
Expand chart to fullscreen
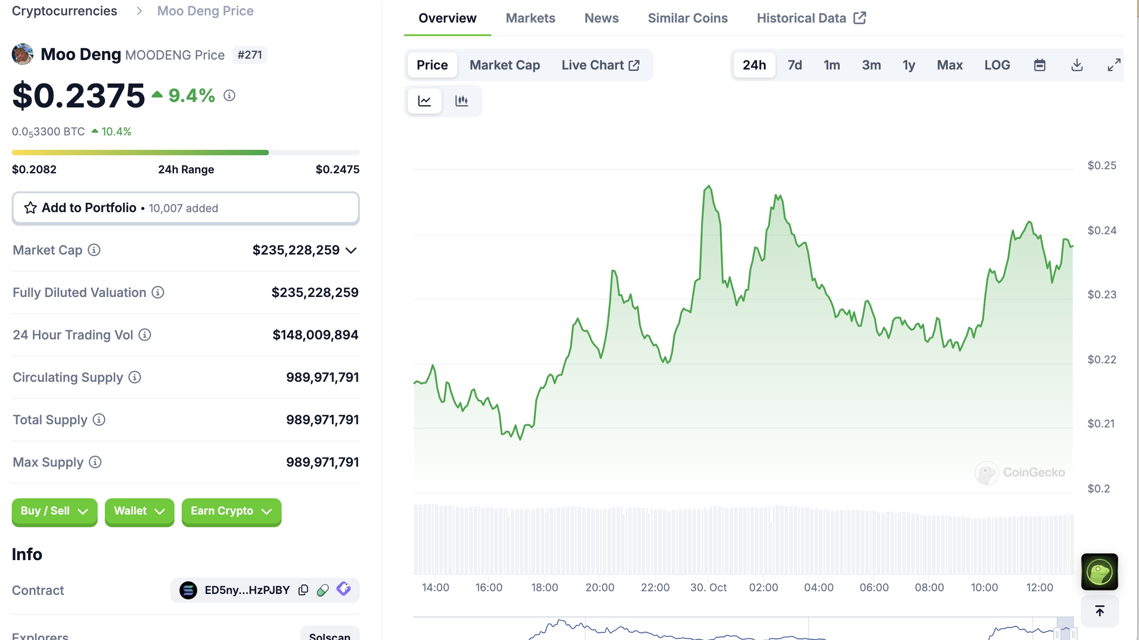pyautogui.click(x=1114, y=65)
